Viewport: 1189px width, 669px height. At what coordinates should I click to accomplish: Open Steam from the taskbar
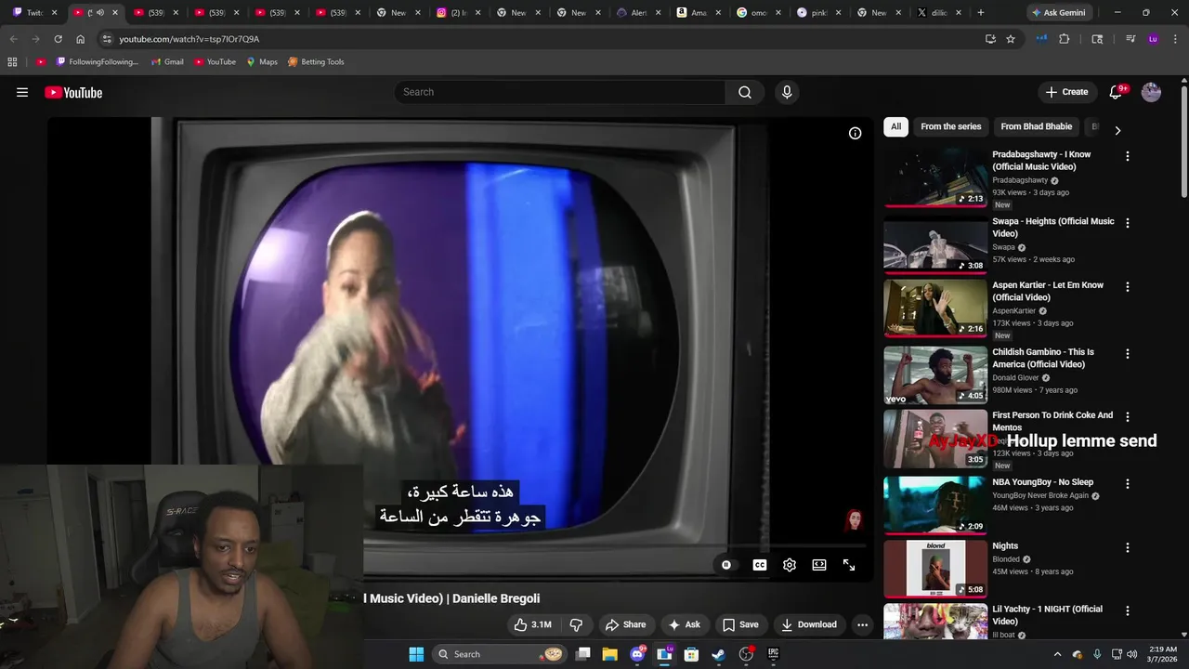tap(718, 654)
